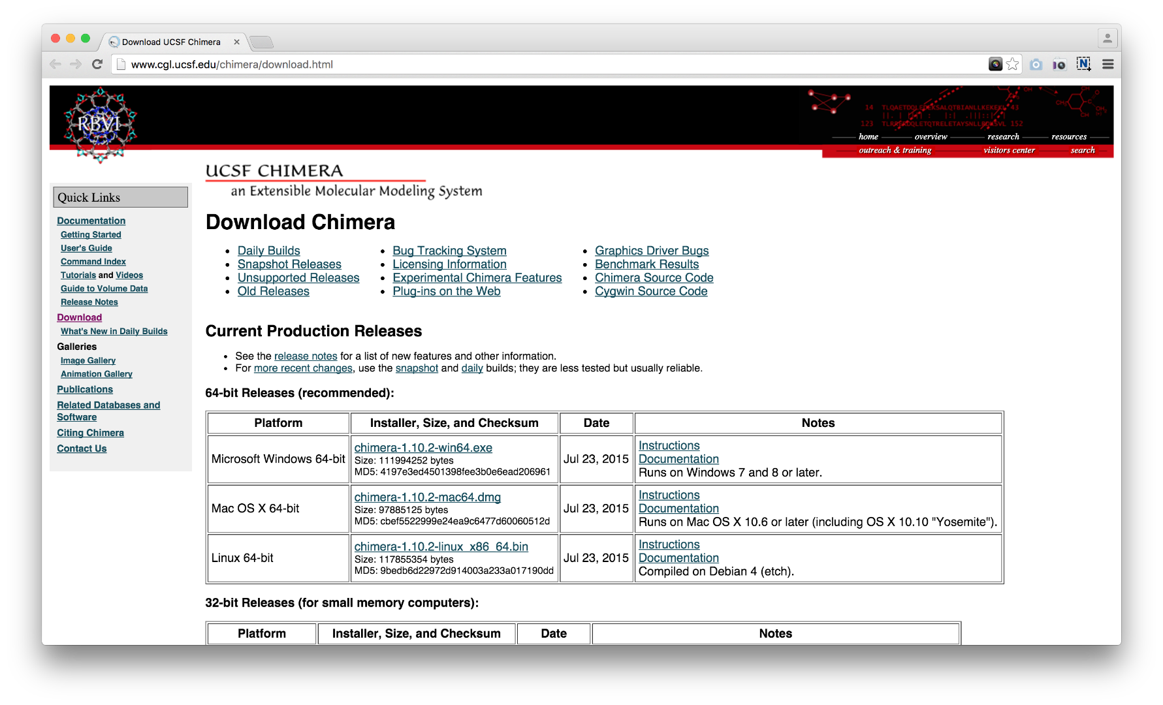Open Benchmark Results link
This screenshot has height=705, width=1163.
pos(646,264)
